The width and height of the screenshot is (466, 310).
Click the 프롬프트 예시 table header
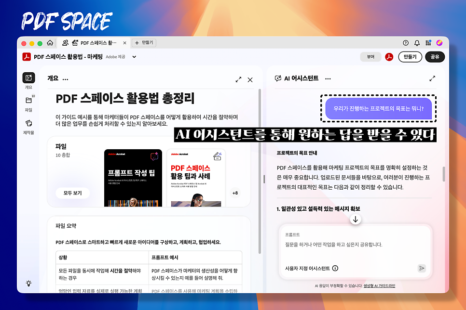pyautogui.click(x=164, y=257)
